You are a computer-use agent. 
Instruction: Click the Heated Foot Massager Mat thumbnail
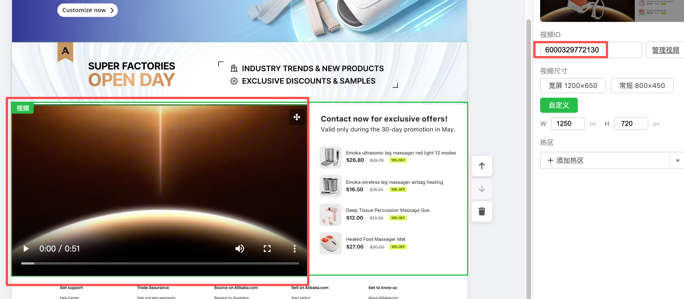point(331,243)
